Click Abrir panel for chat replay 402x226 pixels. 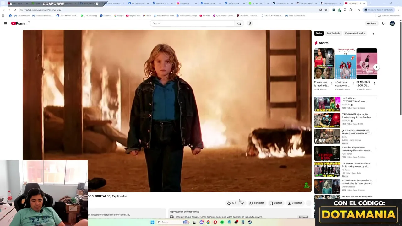[303, 217]
